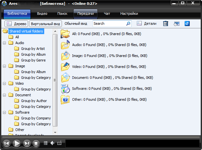
Task: Click the All folder icon in right pane
Action: (x=65, y=34)
